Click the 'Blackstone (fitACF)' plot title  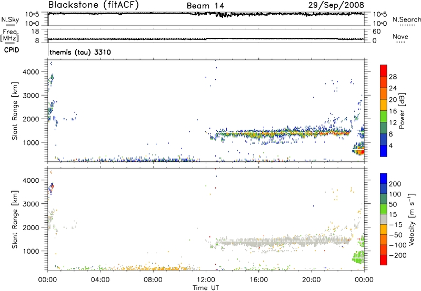[94, 5]
